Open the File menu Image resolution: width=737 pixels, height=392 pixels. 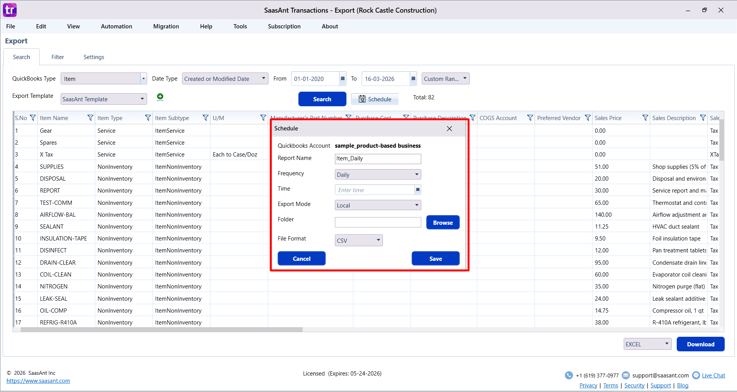(11, 26)
